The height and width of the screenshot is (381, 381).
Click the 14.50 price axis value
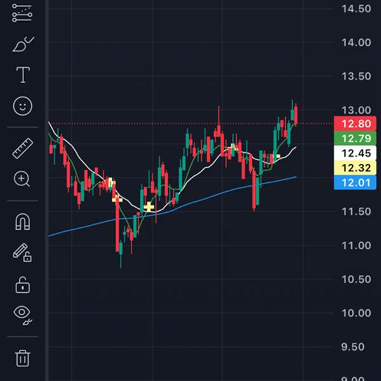coord(356,9)
